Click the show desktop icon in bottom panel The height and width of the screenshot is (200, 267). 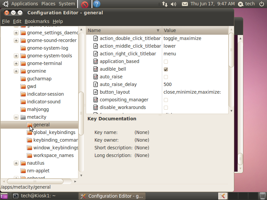(x=4, y=196)
